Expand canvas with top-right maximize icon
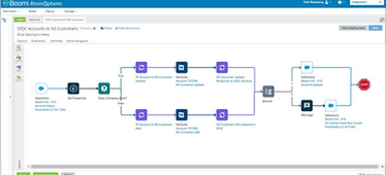386x175 pixels. (x=382, y=20)
